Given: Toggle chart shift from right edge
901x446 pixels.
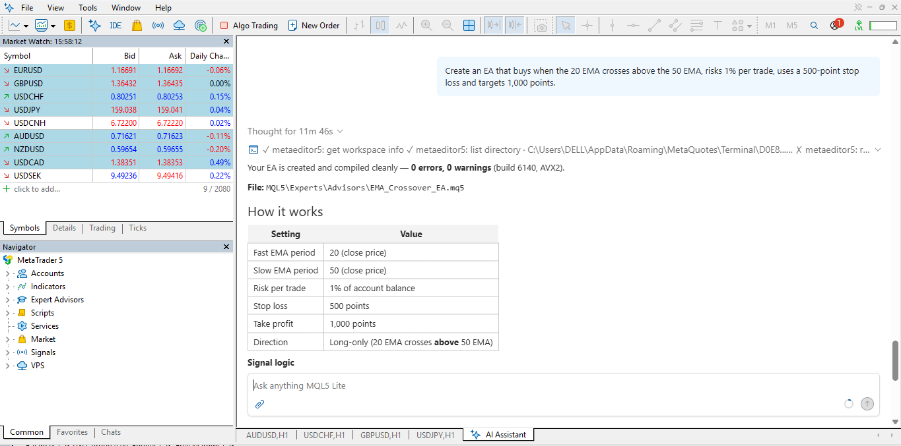Looking at the screenshot, I should (x=514, y=26).
